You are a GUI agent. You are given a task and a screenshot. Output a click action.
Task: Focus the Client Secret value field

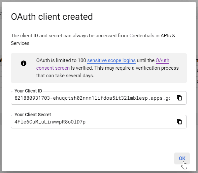[x=92, y=122]
